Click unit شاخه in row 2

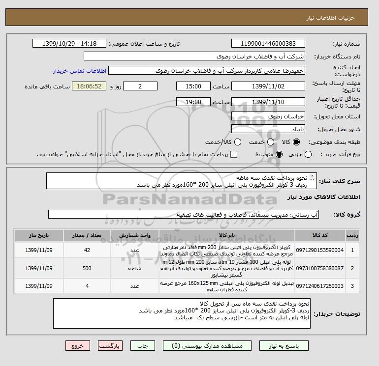(x=135, y=268)
